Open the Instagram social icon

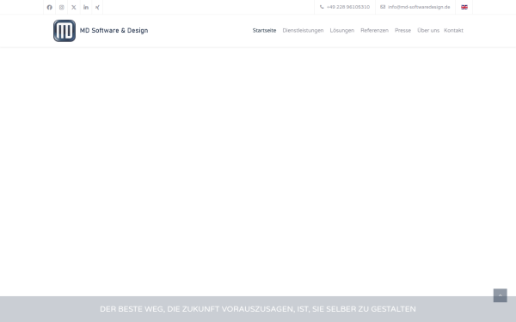click(62, 7)
